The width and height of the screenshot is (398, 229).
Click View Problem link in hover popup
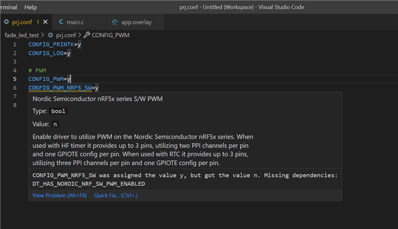[60, 195]
